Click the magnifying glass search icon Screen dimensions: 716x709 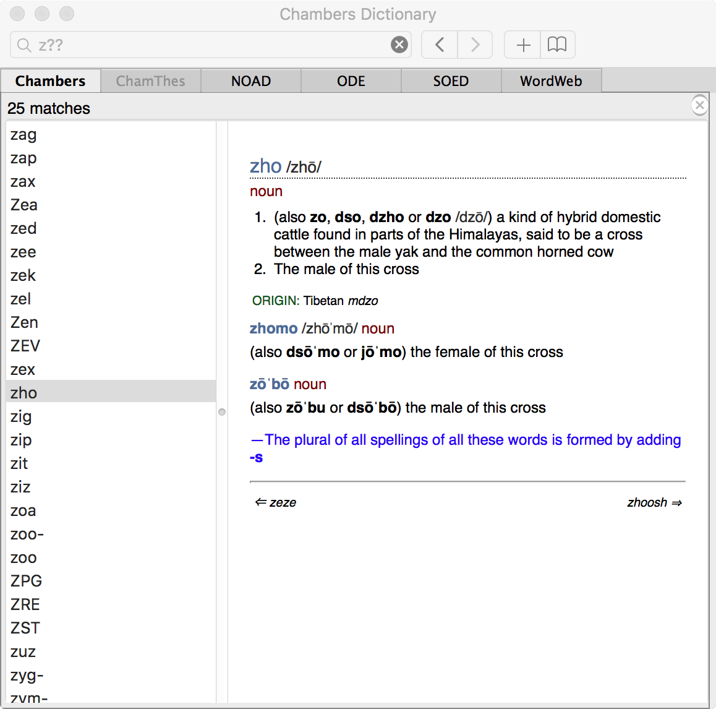tap(23, 45)
